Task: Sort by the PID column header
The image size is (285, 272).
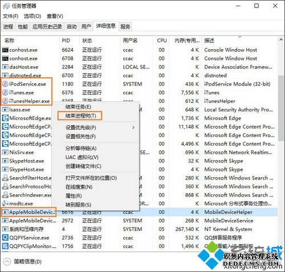Action: 66,41
